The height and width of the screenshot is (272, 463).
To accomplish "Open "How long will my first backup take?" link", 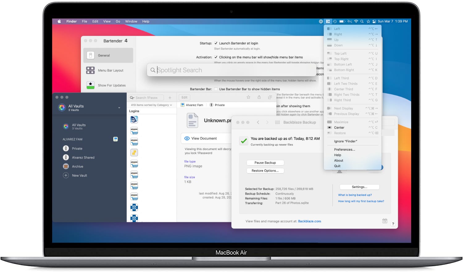I will tap(361, 201).
